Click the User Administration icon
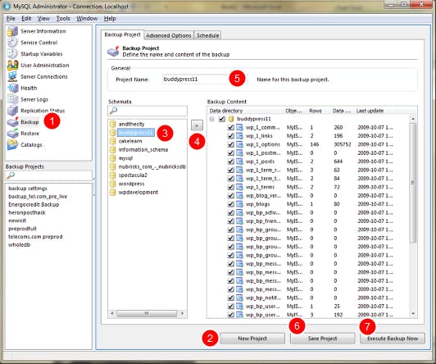The height and width of the screenshot is (364, 436). pos(12,66)
